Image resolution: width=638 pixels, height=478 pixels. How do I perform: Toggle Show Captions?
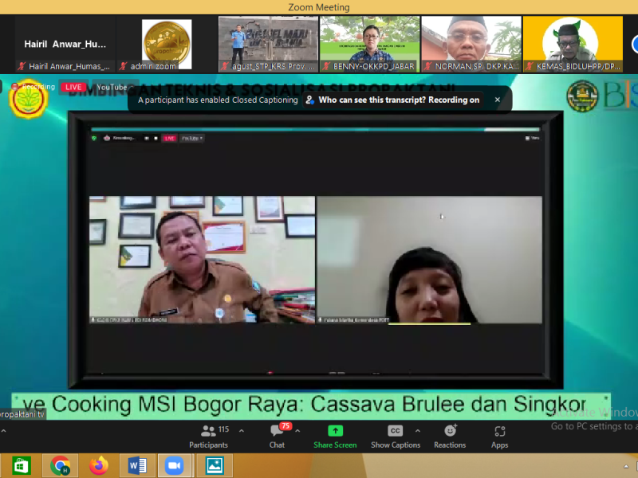pyautogui.click(x=396, y=437)
